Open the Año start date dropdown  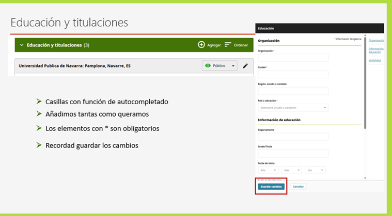coord(268,170)
